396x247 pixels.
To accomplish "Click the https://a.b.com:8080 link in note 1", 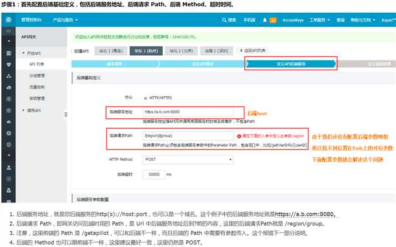I will tap(305, 214).
